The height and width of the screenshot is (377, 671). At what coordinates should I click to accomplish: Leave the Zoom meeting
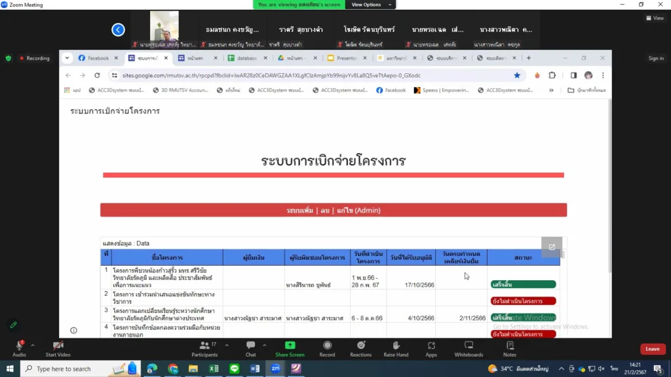653,349
